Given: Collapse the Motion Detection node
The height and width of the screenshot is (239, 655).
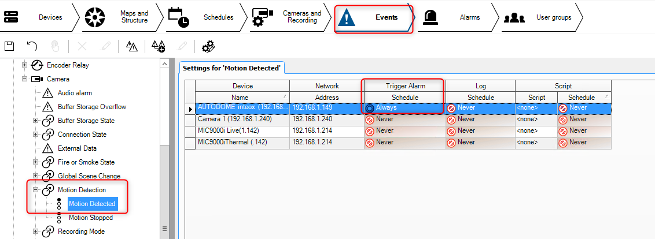Looking at the screenshot, I should coord(36,190).
